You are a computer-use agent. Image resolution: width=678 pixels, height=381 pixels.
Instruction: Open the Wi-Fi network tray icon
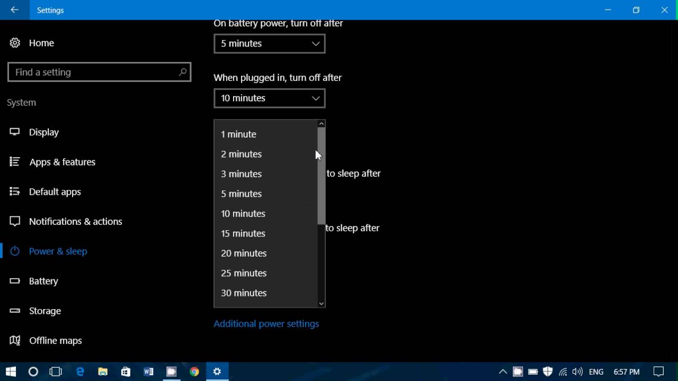[563, 372]
